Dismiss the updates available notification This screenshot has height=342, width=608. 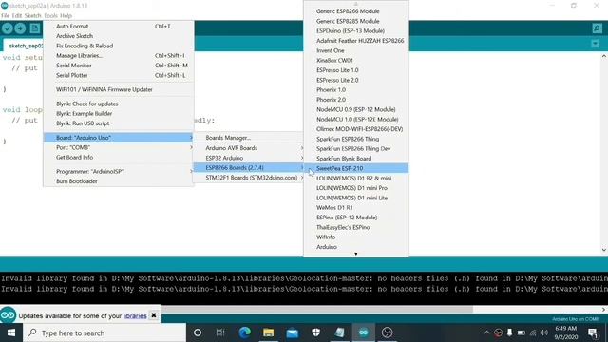click(x=154, y=315)
